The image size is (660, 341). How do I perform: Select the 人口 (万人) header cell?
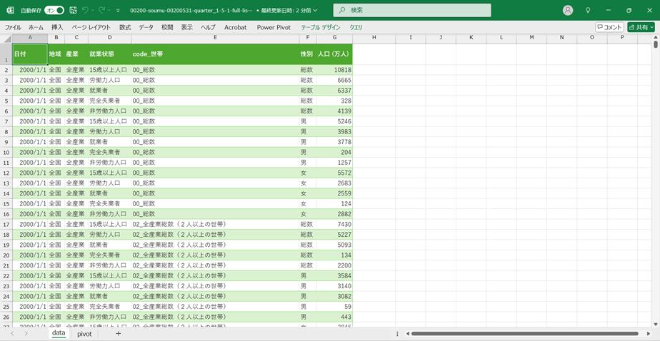[334, 54]
